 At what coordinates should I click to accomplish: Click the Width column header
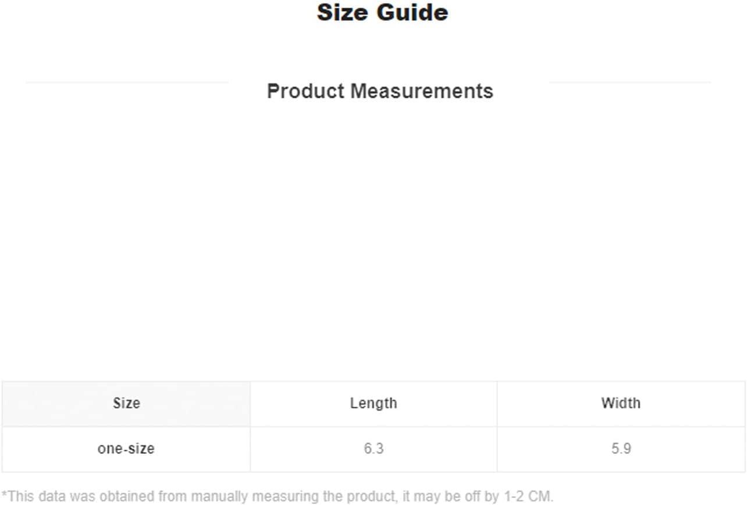621,403
